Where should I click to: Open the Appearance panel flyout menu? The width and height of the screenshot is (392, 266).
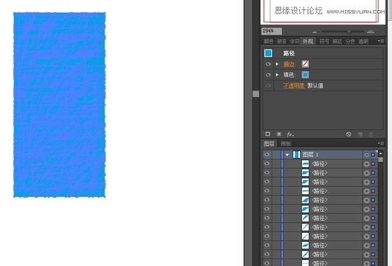click(x=381, y=41)
